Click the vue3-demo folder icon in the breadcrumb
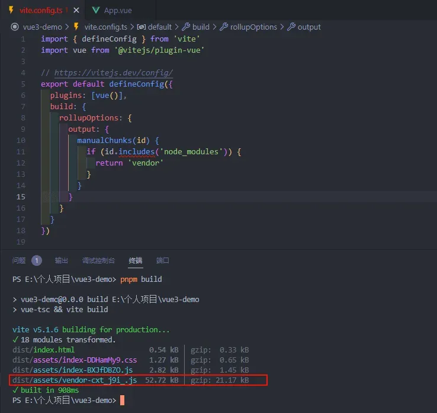The image size is (437, 413). click(15, 27)
